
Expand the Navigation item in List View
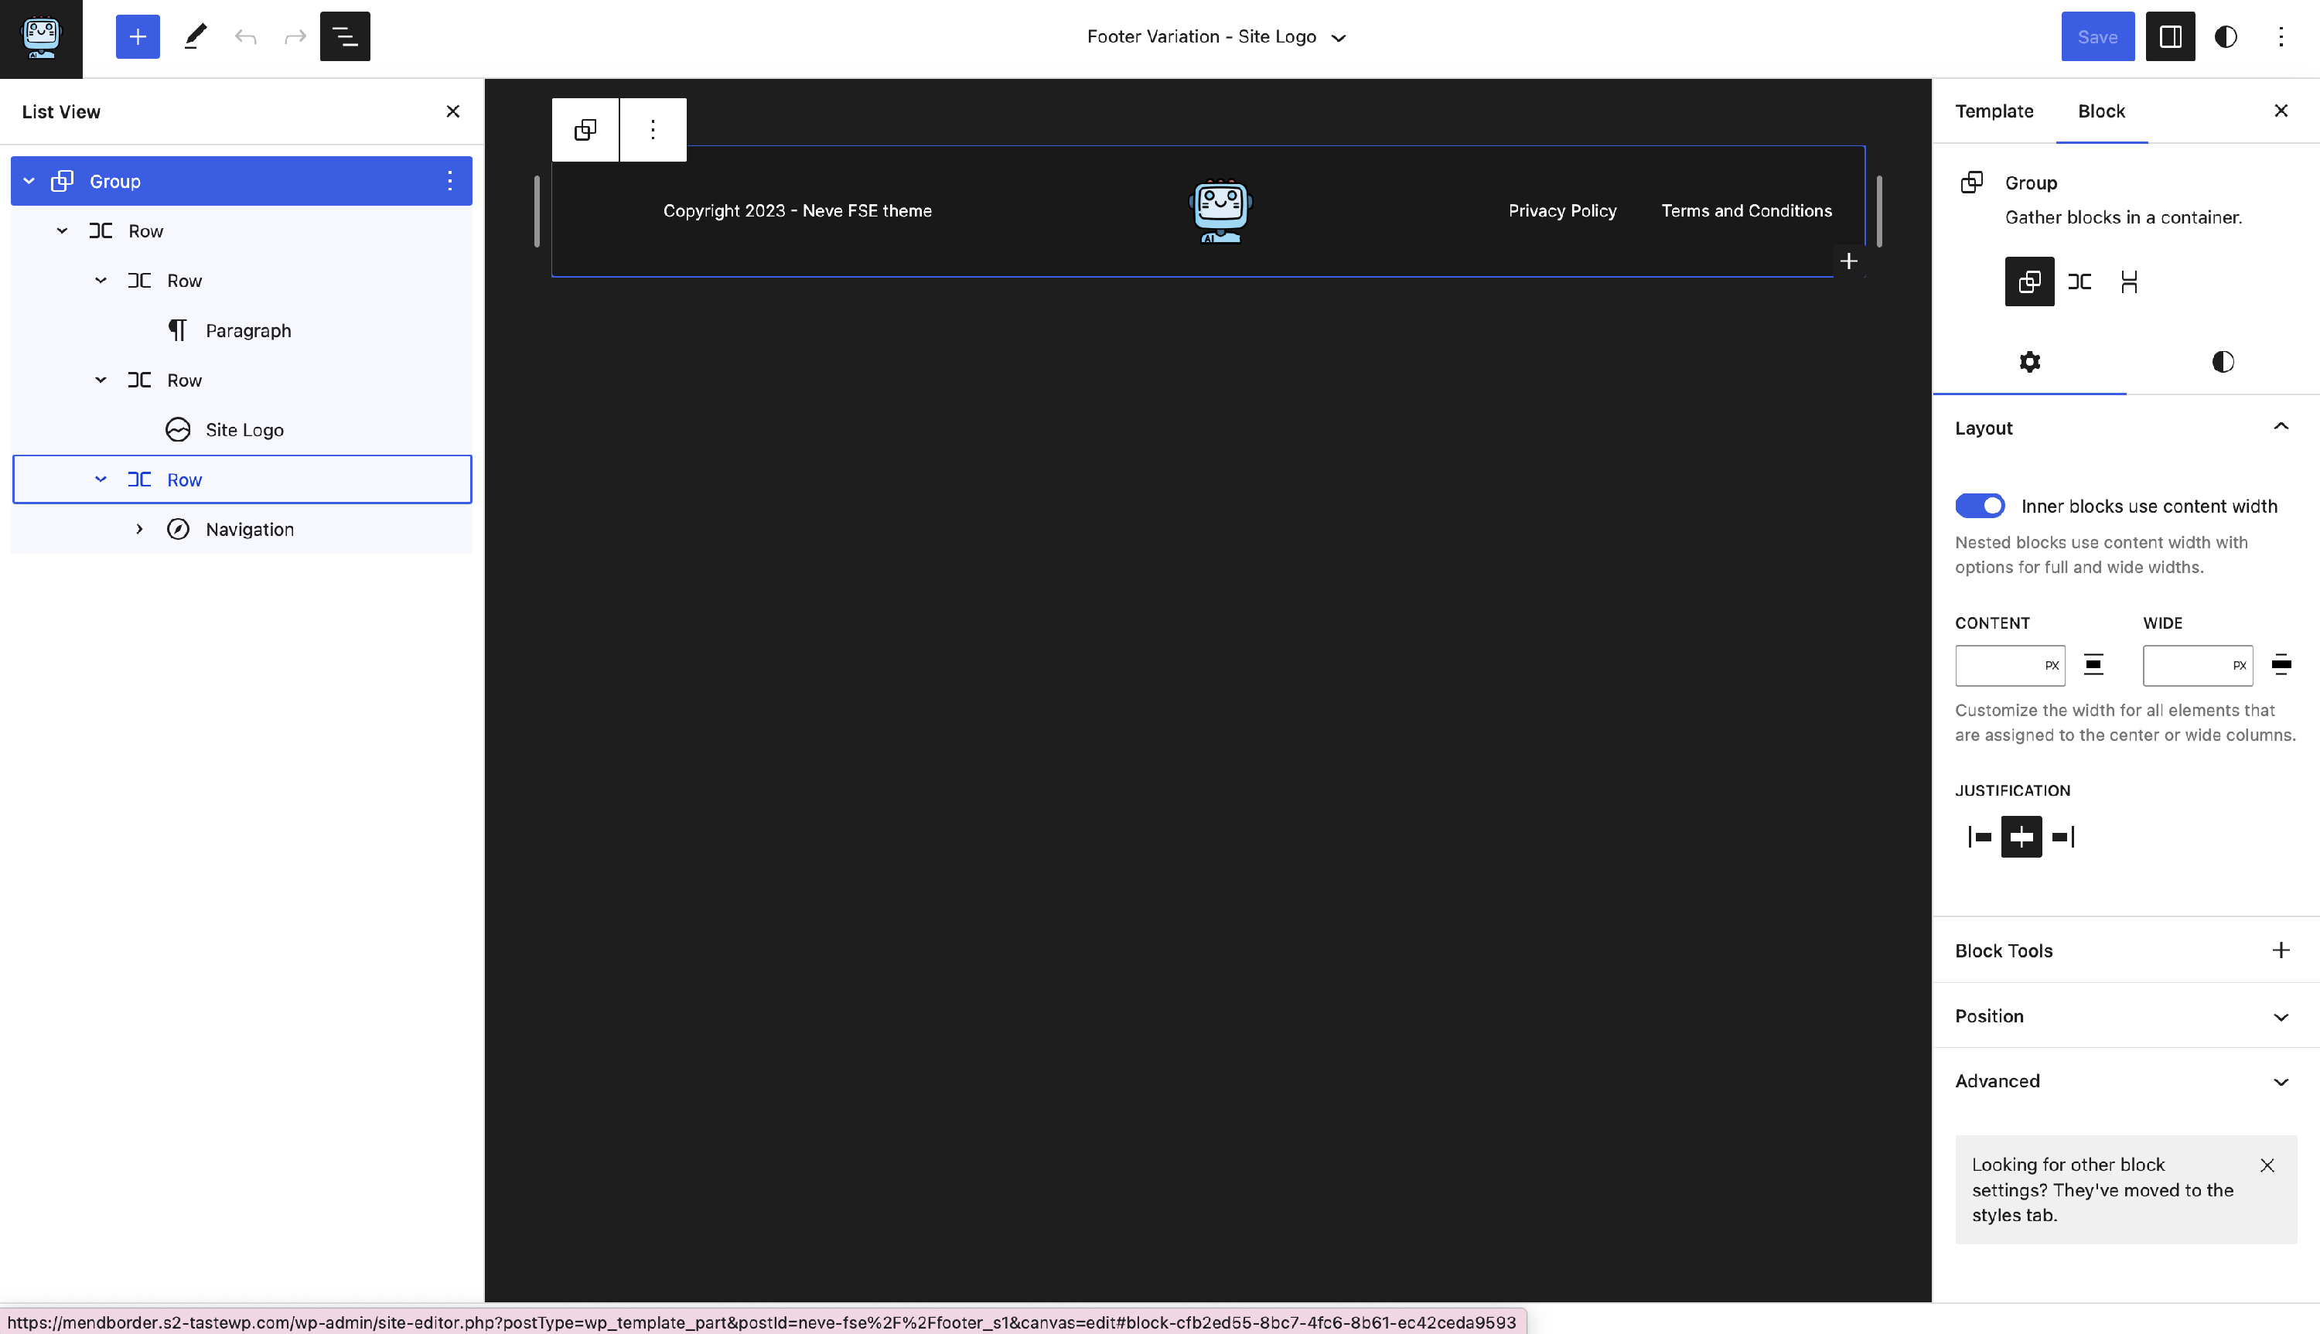coord(139,530)
